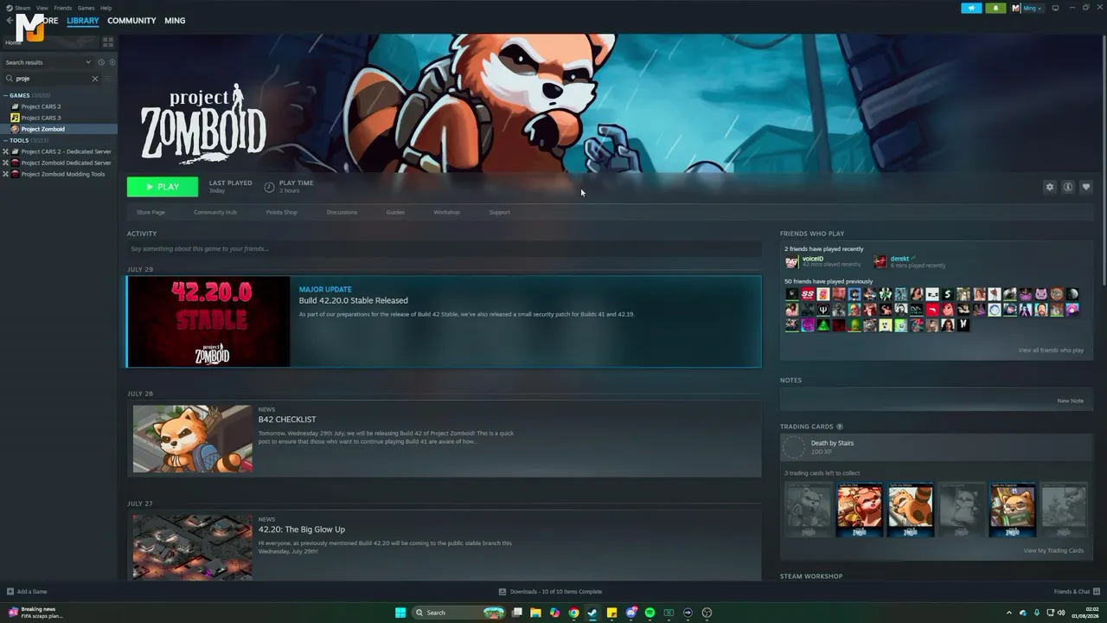Collapse the GAMES category

[x=6, y=95]
